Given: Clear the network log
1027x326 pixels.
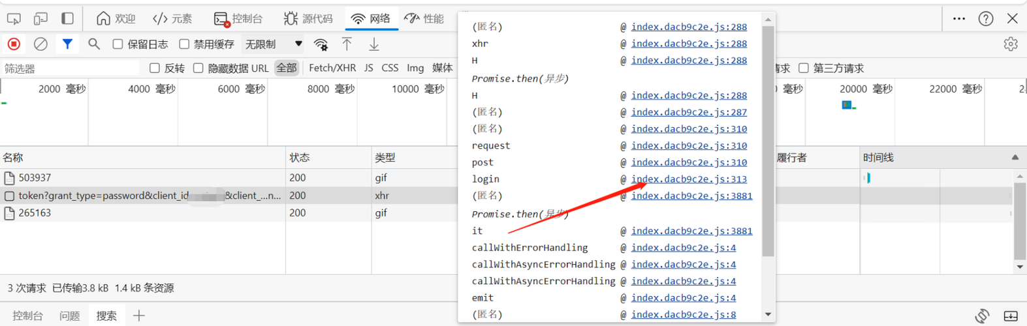Looking at the screenshot, I should [x=40, y=44].
